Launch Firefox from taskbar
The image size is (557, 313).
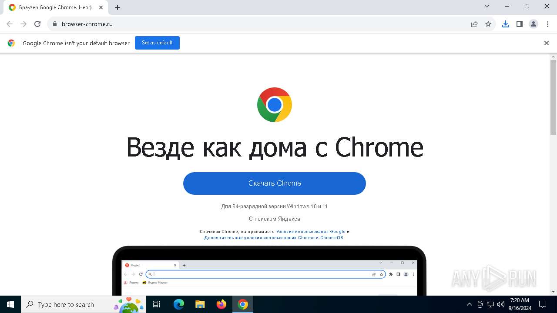[221, 304]
